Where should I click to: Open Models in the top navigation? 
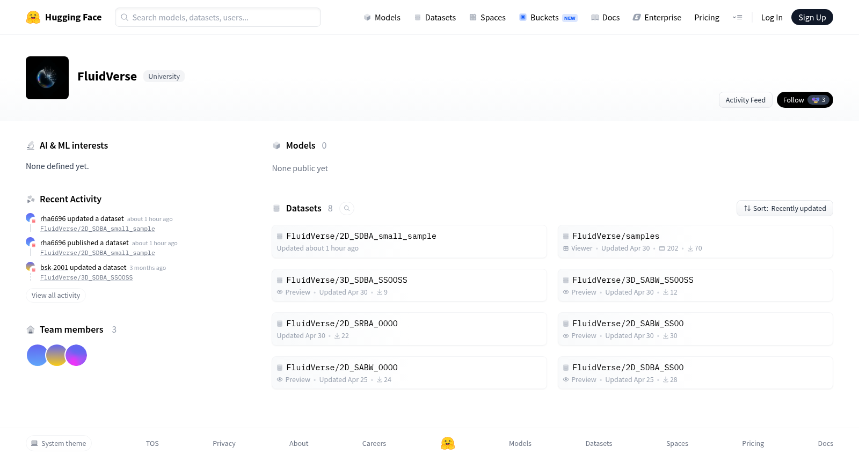click(x=382, y=17)
